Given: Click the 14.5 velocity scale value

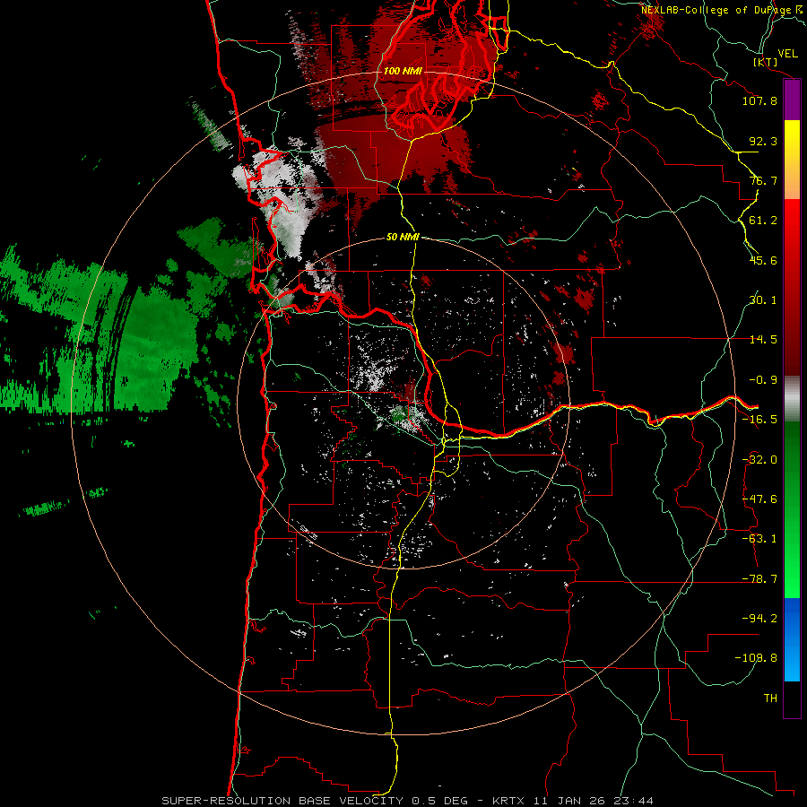Looking at the screenshot, I should tap(763, 340).
